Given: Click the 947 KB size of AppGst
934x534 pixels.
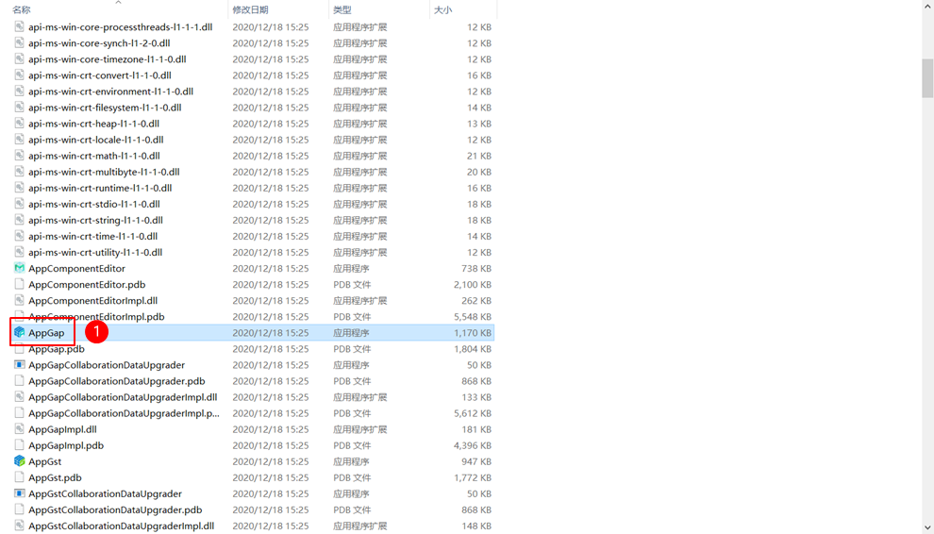Looking at the screenshot, I should click(x=476, y=461).
